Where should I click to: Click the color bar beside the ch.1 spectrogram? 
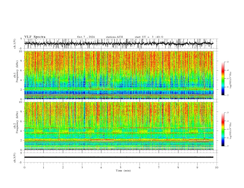click(x=223, y=79)
